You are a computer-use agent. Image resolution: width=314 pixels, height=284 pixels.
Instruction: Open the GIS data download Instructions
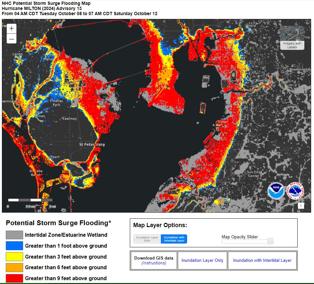pyautogui.click(x=154, y=263)
